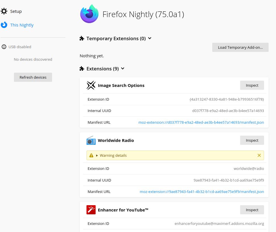Click the enhancerforyoutube@maximerf.addons.mozilla.org ID
Image resolution: width=276 pixels, height=232 pixels.
click(219, 223)
